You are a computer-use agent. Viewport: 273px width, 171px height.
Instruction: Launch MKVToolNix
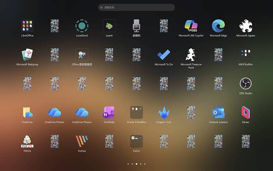(x=246, y=55)
